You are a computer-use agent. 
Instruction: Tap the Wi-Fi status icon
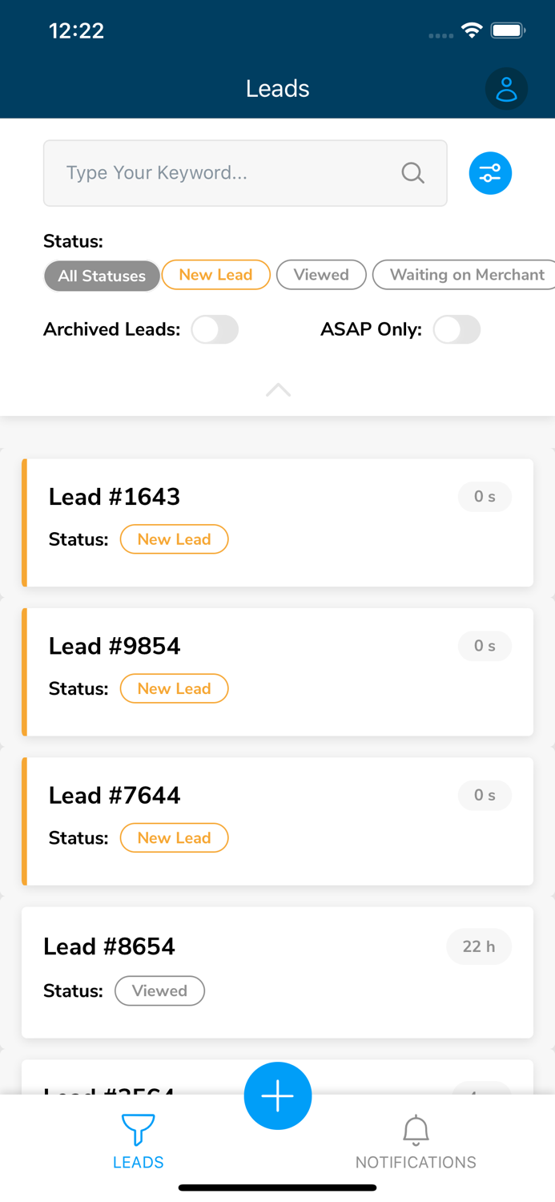tap(472, 31)
